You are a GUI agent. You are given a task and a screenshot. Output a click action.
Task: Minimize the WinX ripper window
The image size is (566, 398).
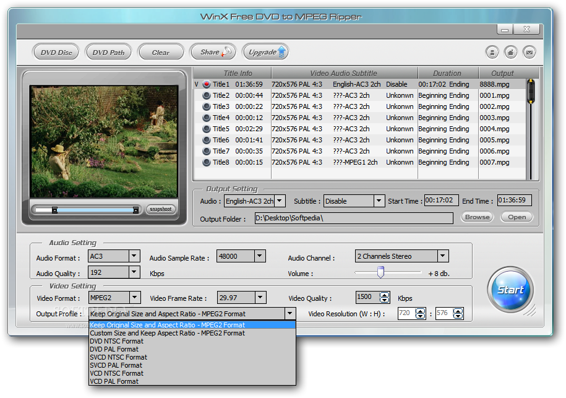click(505, 30)
